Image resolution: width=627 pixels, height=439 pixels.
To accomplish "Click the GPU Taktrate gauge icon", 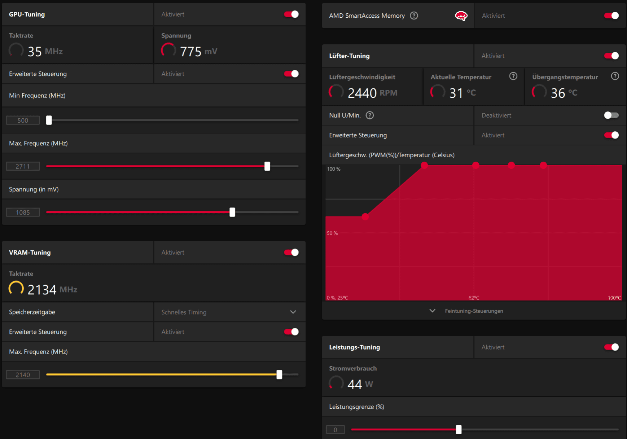I will click(x=16, y=51).
